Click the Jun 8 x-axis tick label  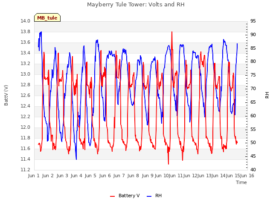(x=133, y=176)
